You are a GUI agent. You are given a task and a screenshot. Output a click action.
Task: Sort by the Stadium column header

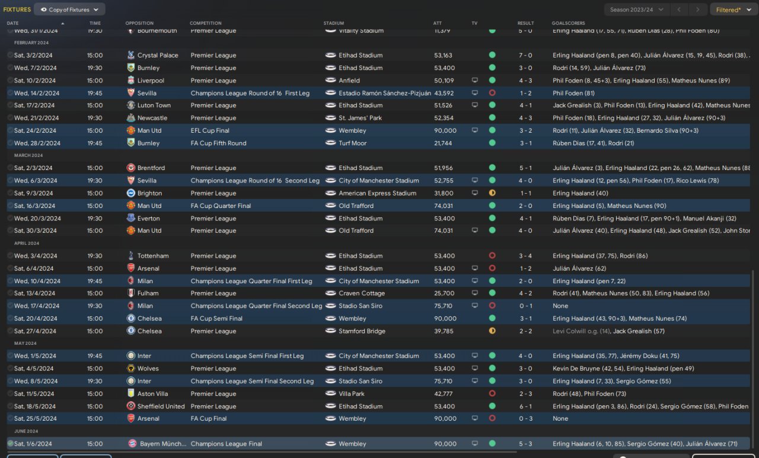(x=334, y=23)
